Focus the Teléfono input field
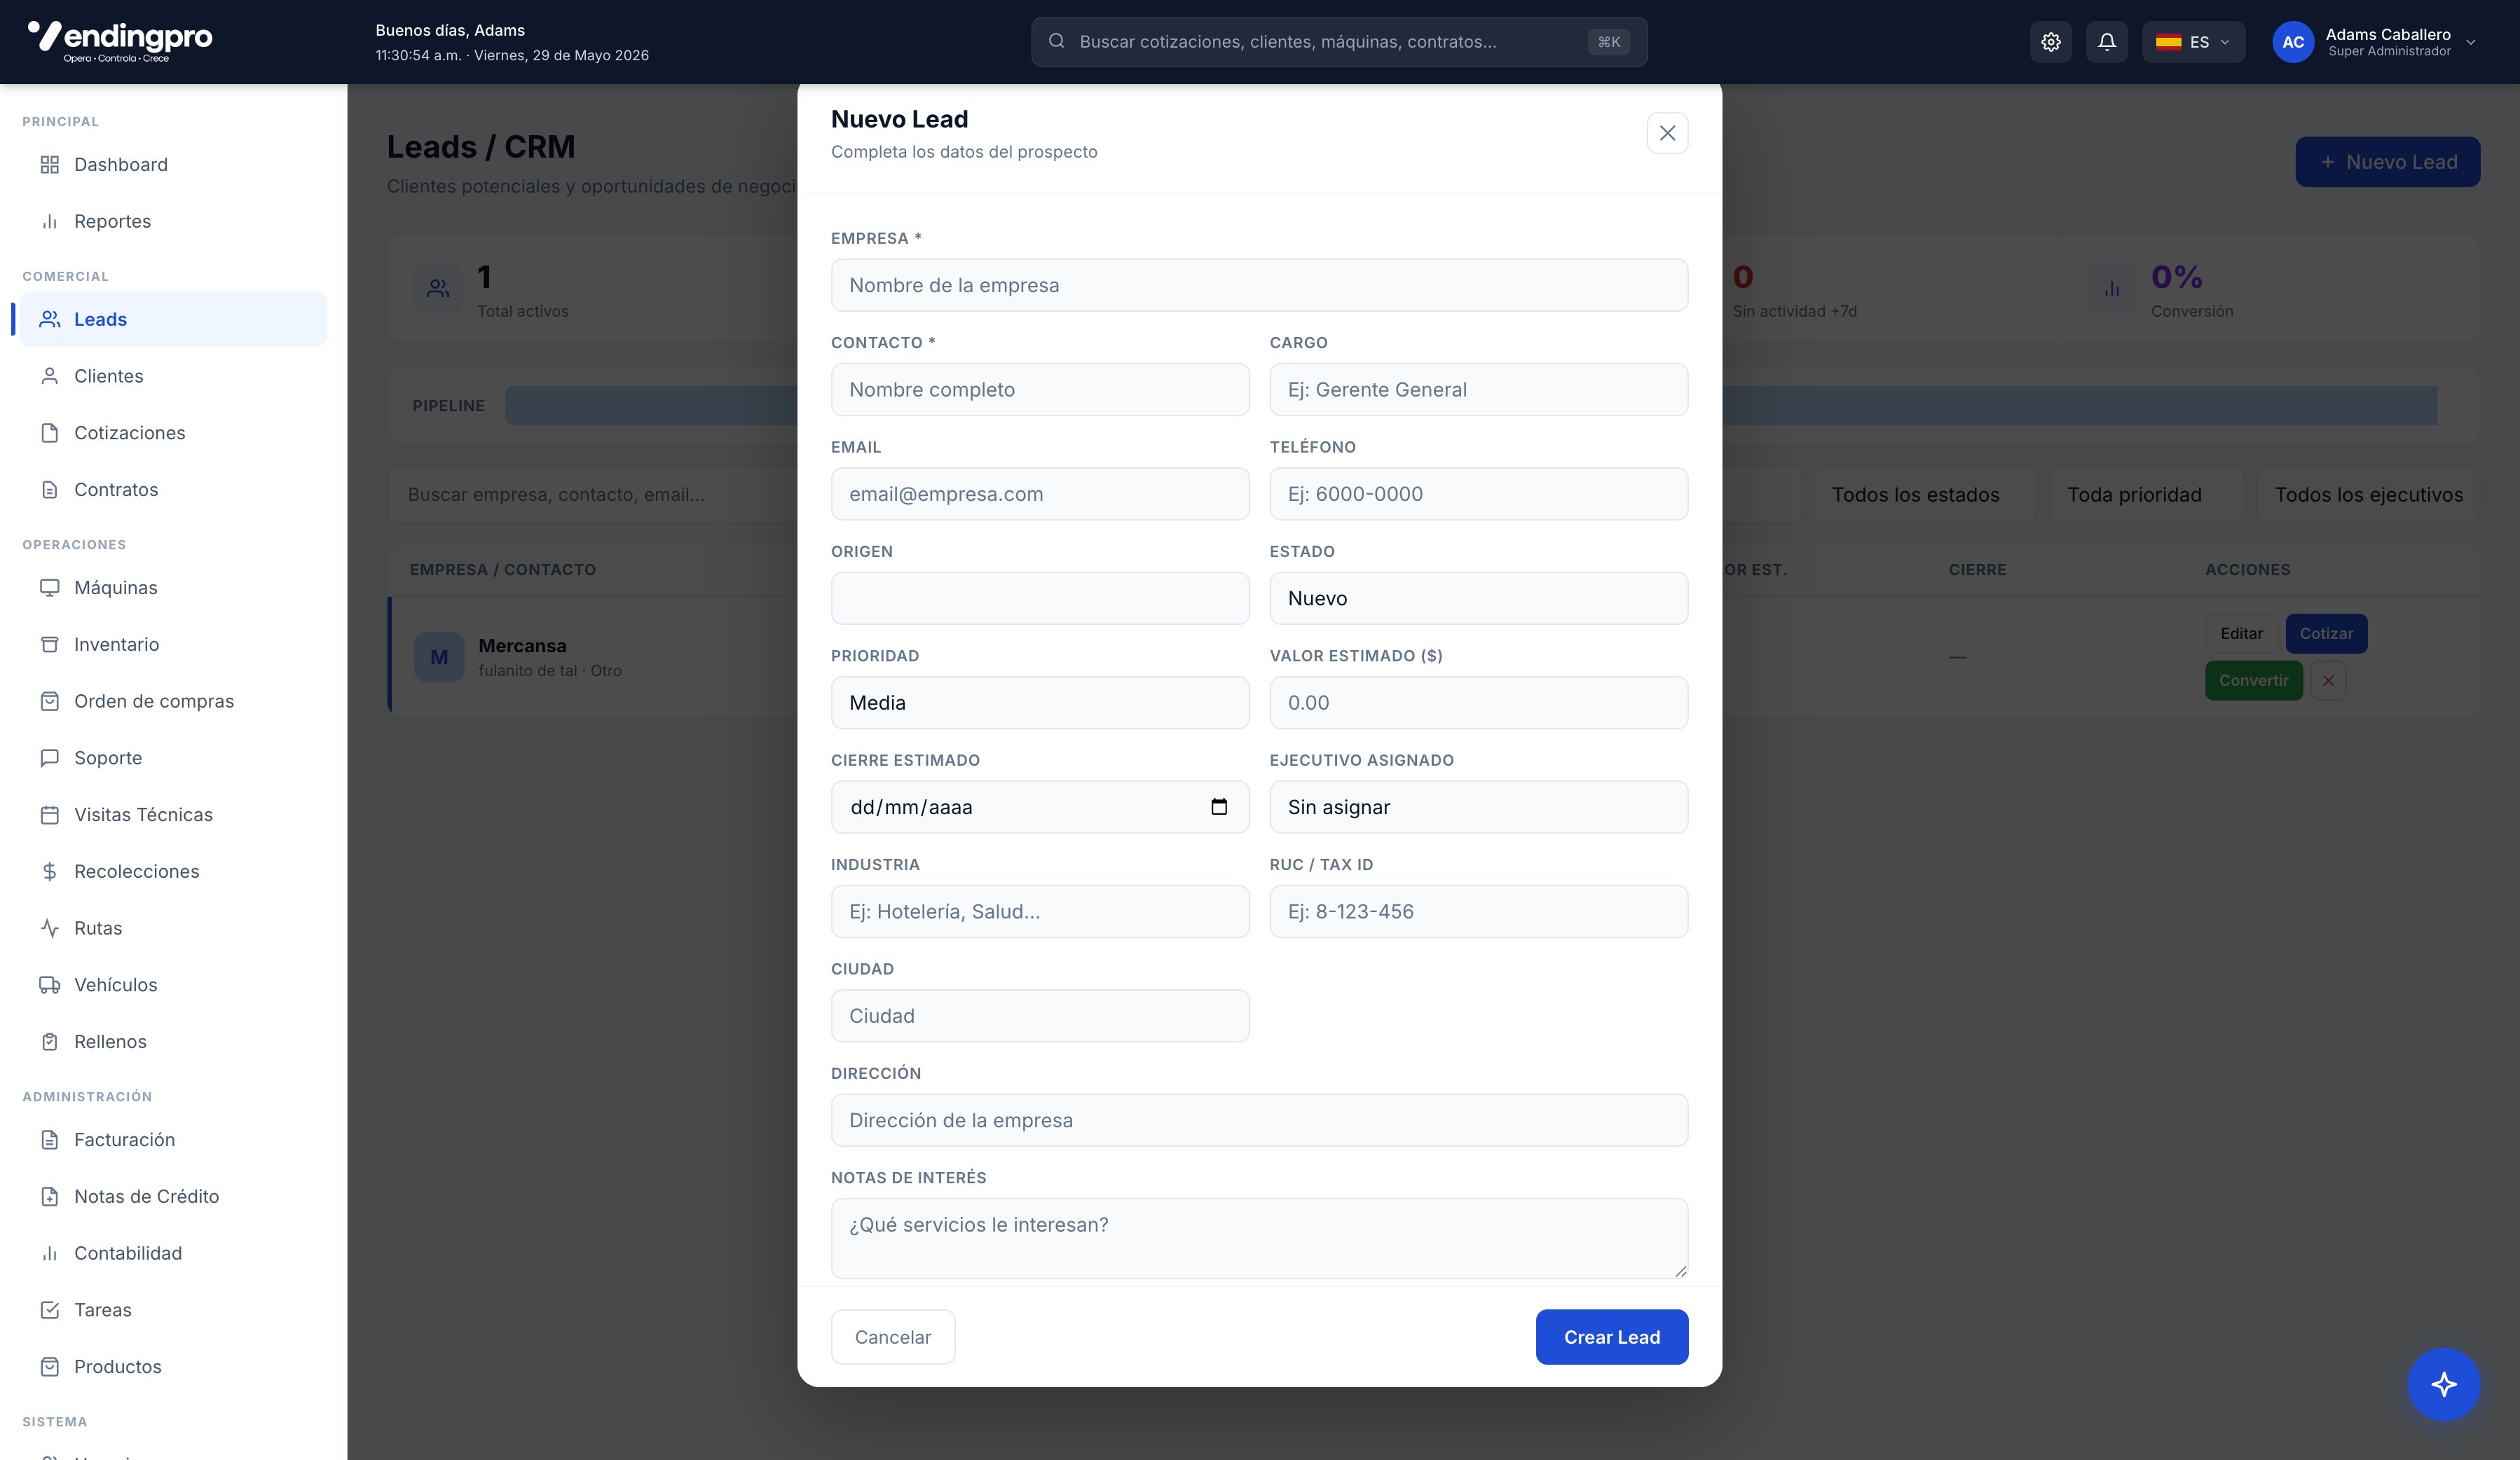2520x1460 pixels. (1478, 494)
